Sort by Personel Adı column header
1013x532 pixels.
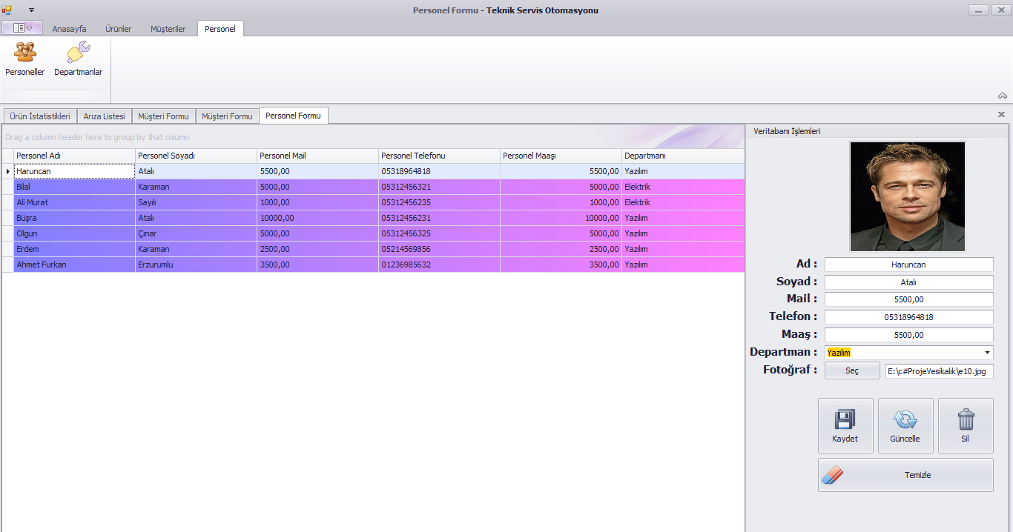coord(74,156)
